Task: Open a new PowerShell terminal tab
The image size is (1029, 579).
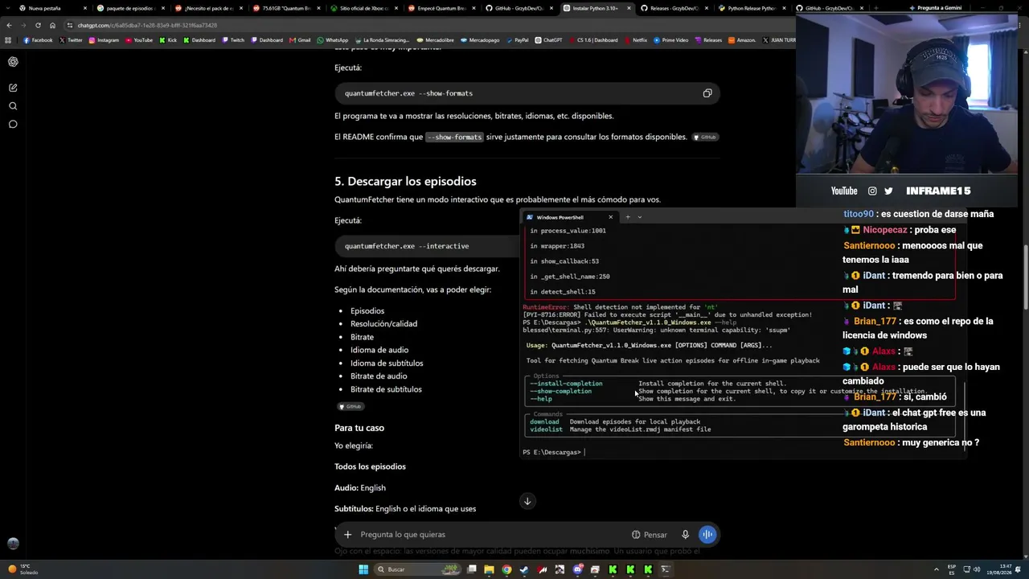Action: (628, 217)
